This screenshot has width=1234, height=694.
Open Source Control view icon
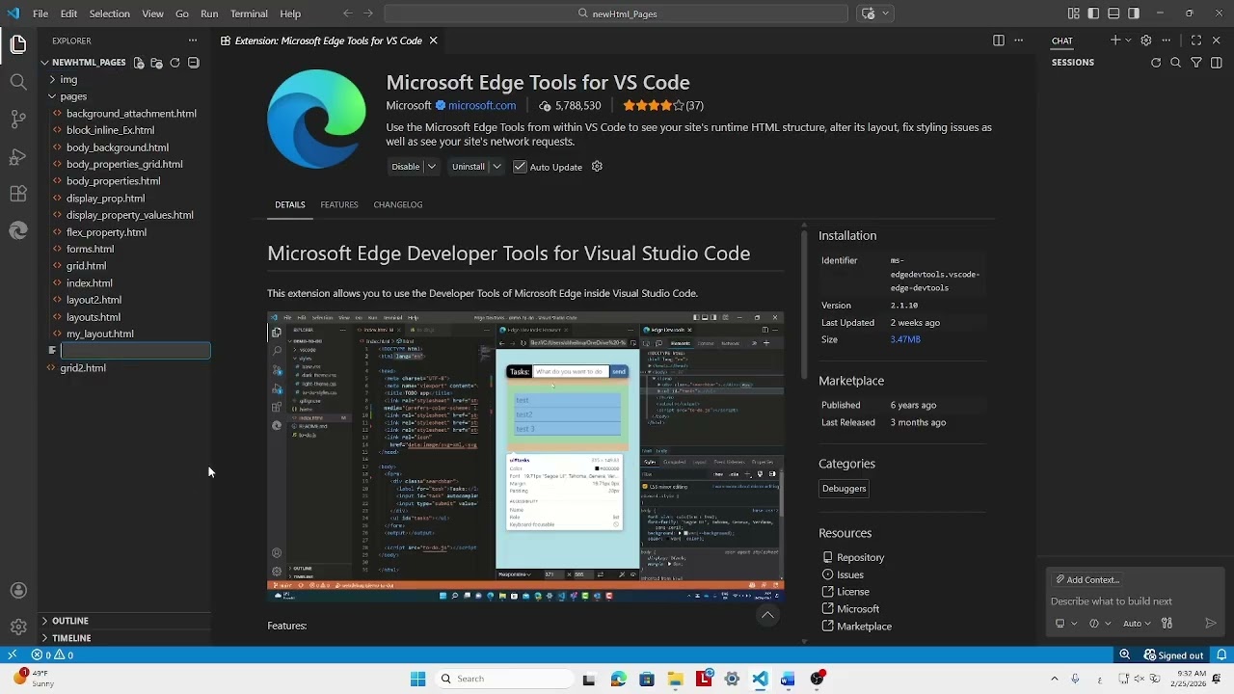18,120
